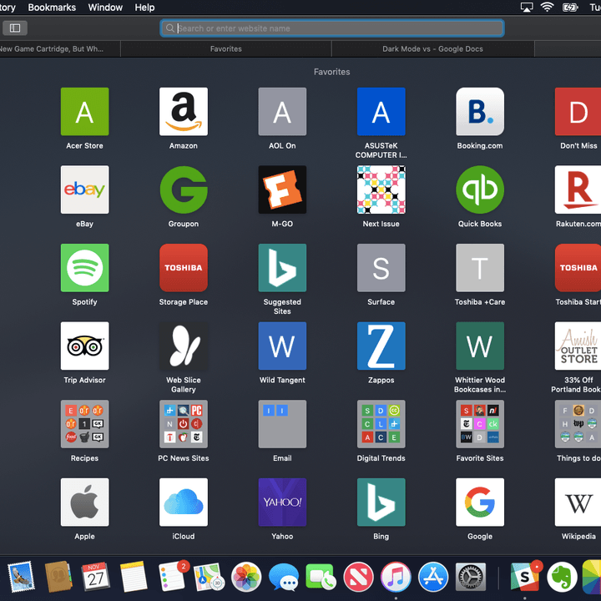The image size is (601, 601).
Task: Open the Web Slice Gallery favorite
Action: point(184,346)
